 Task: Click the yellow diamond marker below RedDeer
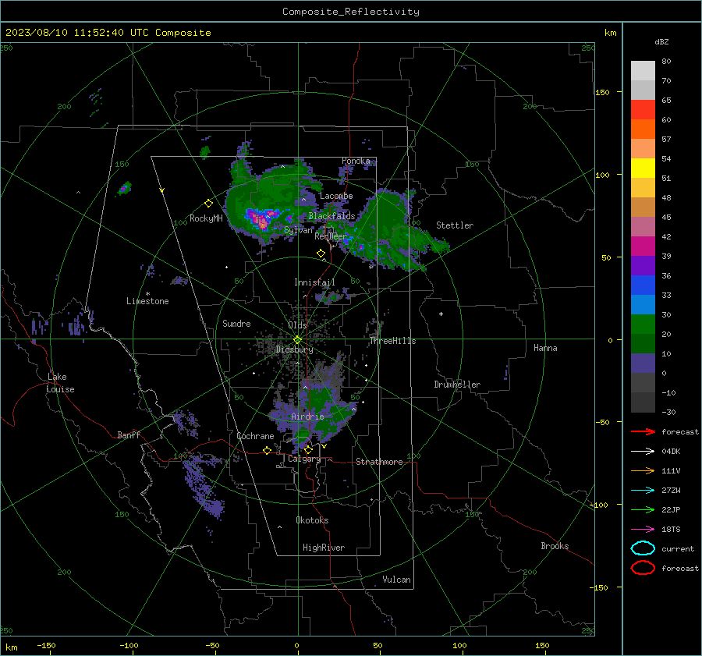tap(321, 254)
